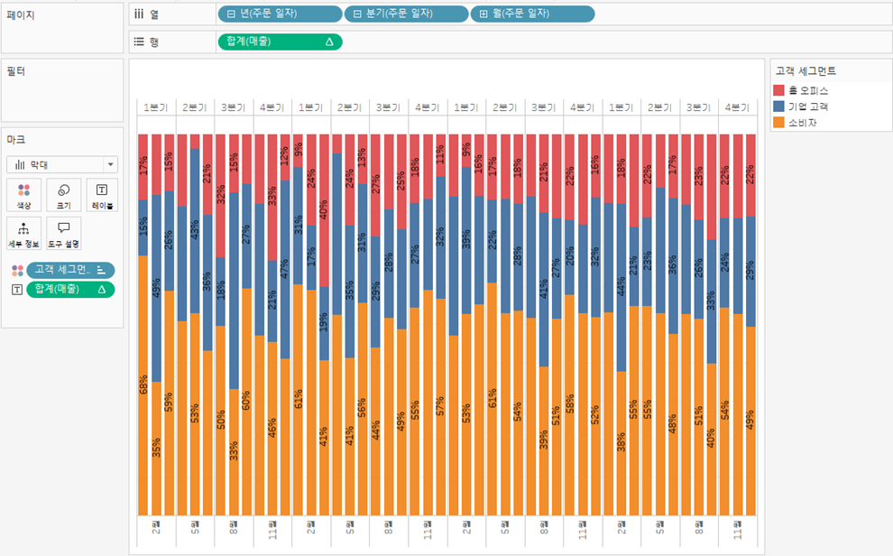Select the red bar segment labeled 40%
The width and height of the screenshot is (893, 556).
tap(324, 210)
